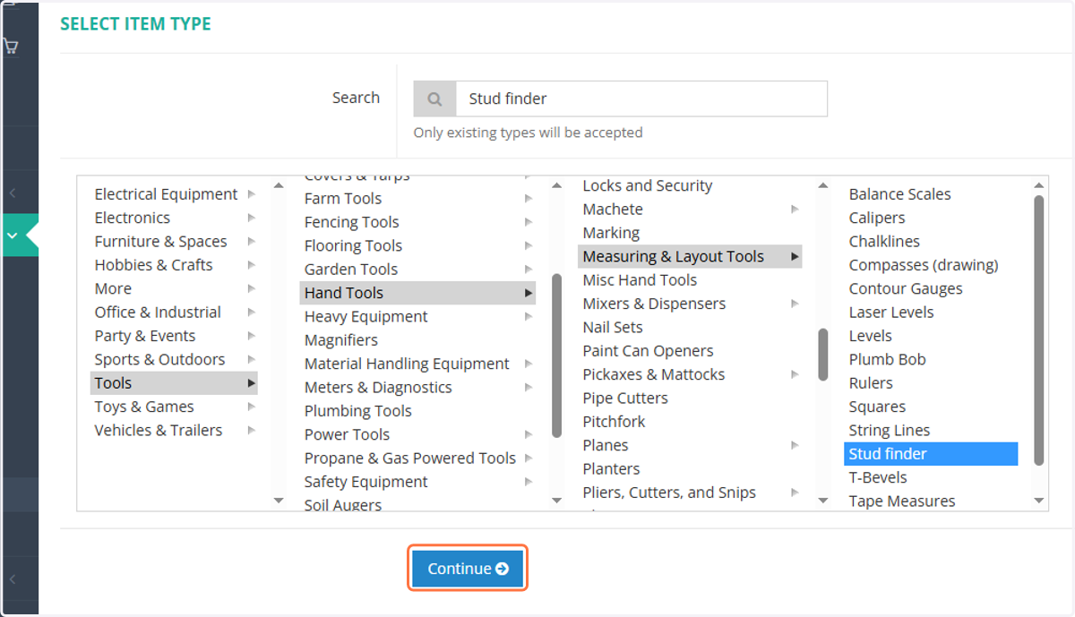
Task: Choose Propane & Gas Powered Tools
Action: [x=410, y=458]
